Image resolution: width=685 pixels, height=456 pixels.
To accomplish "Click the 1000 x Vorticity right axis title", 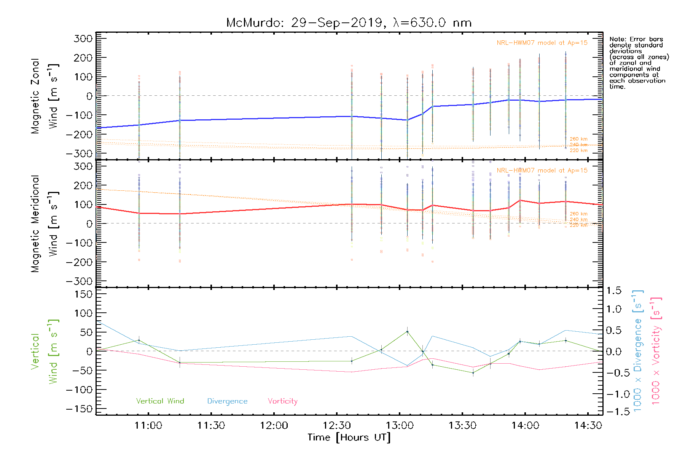I will pyautogui.click(x=656, y=351).
